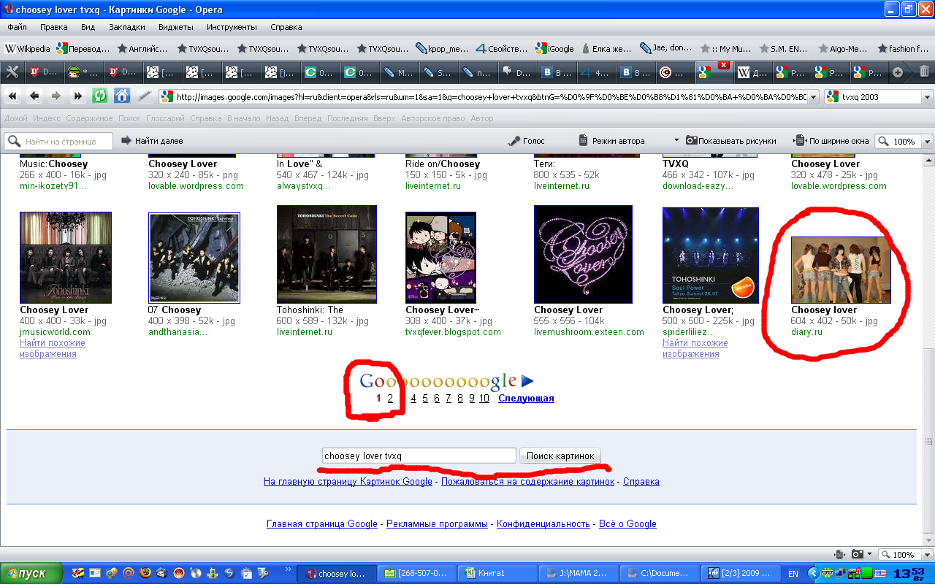The width and height of the screenshot is (935, 584).
Task: Click the EN language indicator
Action: tap(793, 574)
